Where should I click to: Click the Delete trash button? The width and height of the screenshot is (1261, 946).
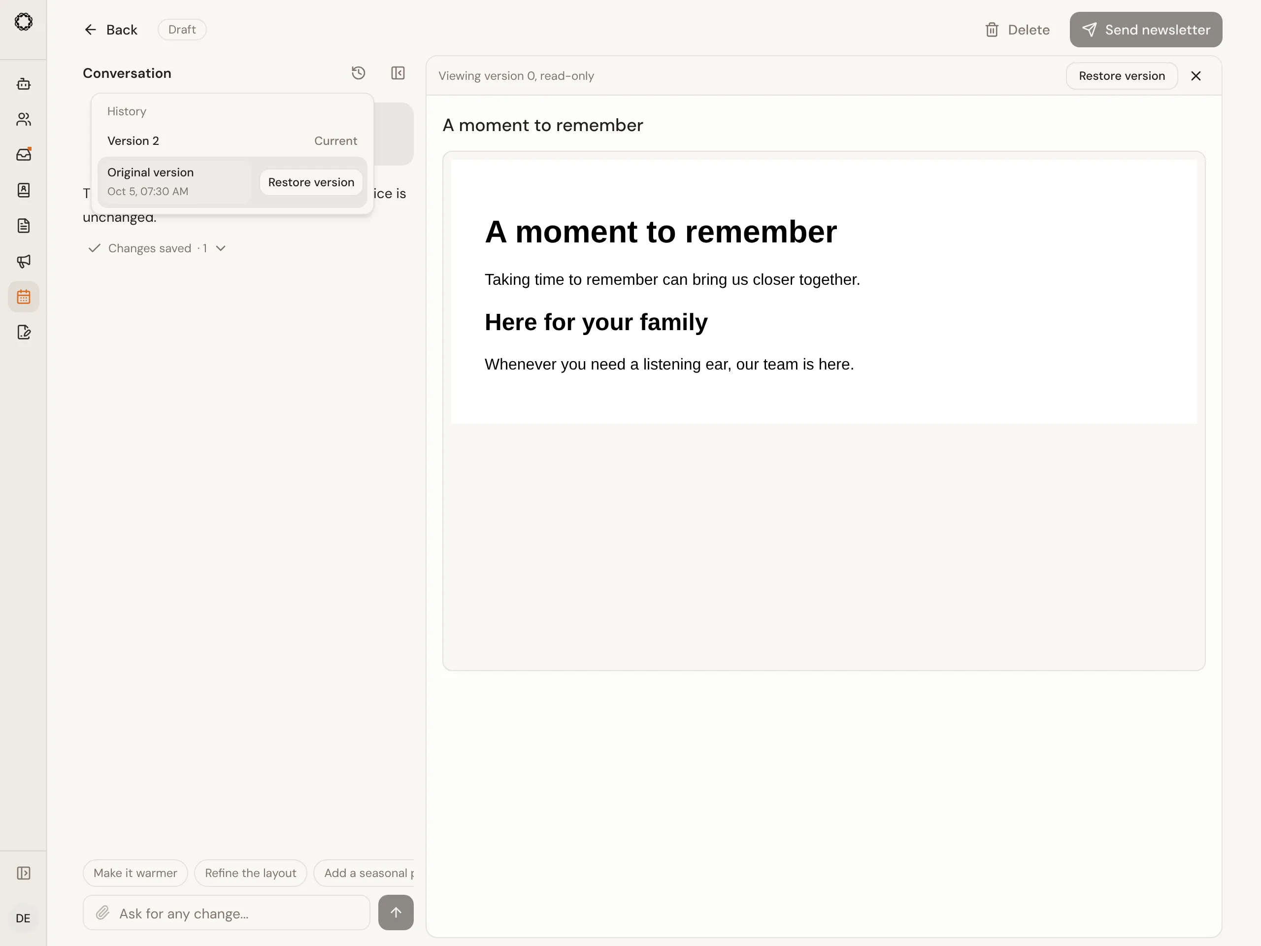click(x=1017, y=30)
